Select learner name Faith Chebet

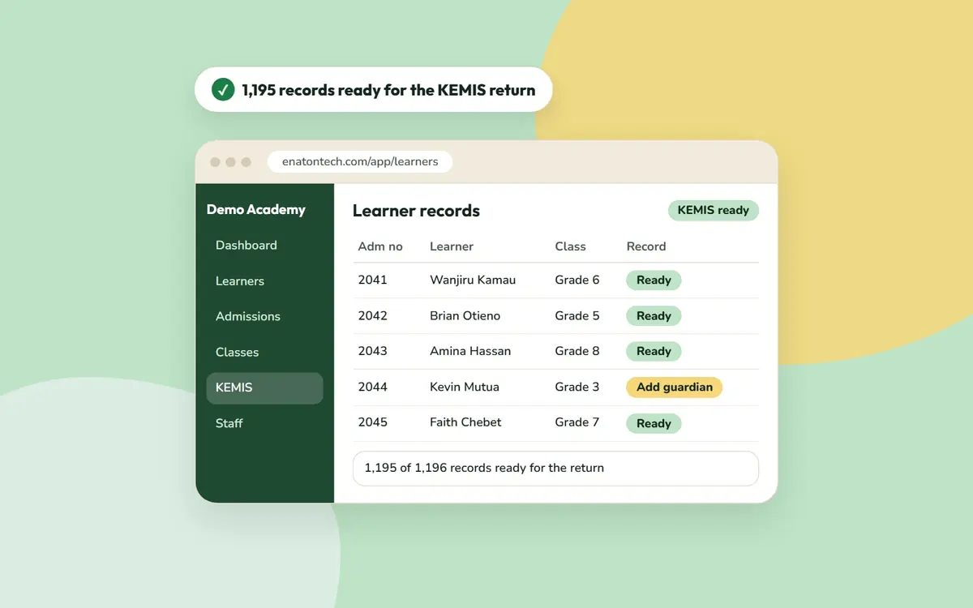coord(465,422)
